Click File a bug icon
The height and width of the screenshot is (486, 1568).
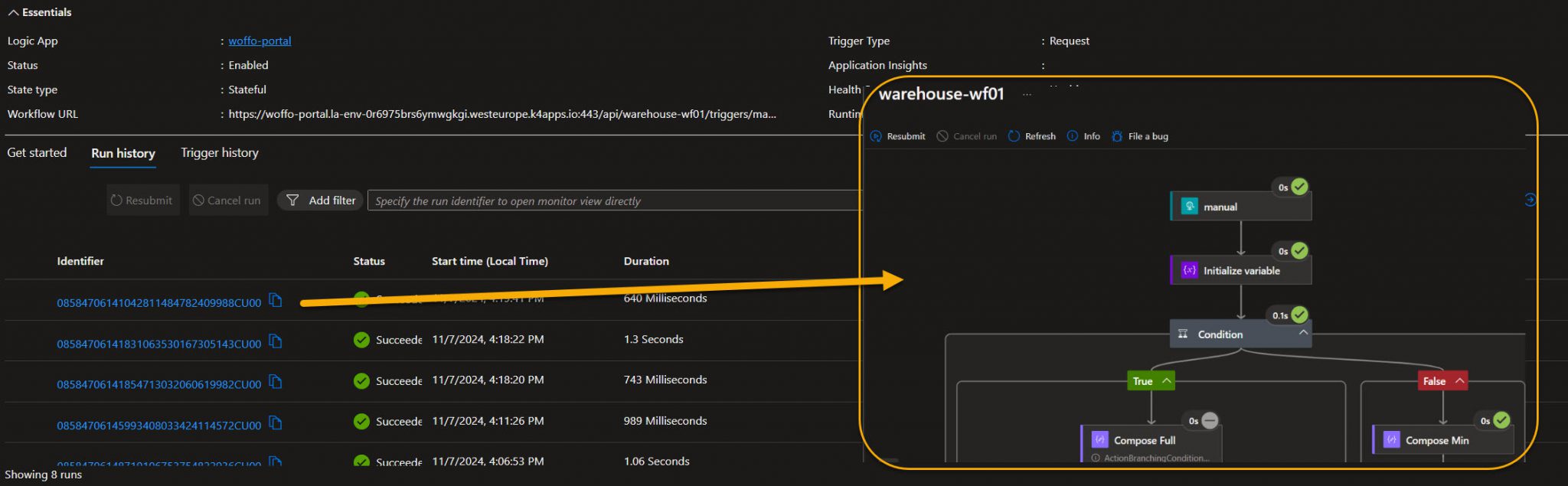[x=1117, y=136]
